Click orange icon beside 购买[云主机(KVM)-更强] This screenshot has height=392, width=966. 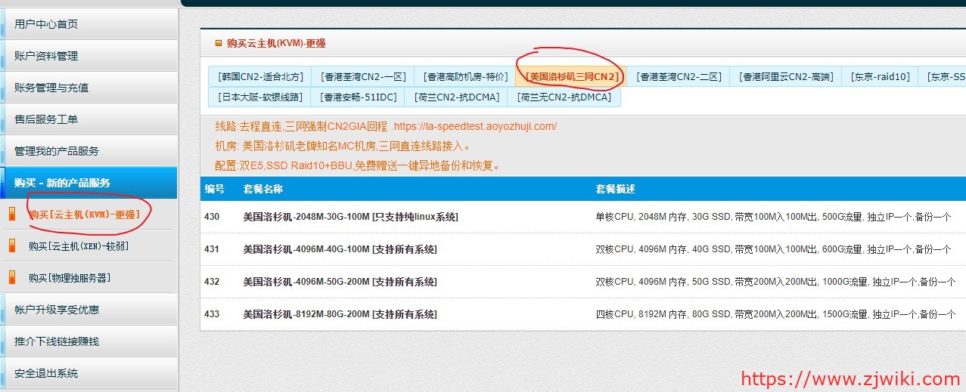point(11,215)
